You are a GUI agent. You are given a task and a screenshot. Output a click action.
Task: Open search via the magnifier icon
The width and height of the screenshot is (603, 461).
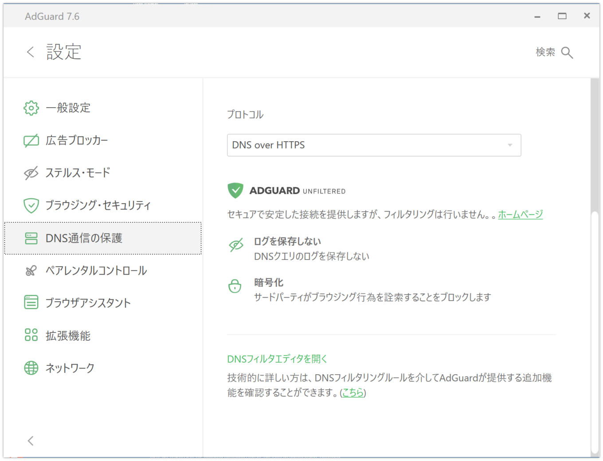567,53
